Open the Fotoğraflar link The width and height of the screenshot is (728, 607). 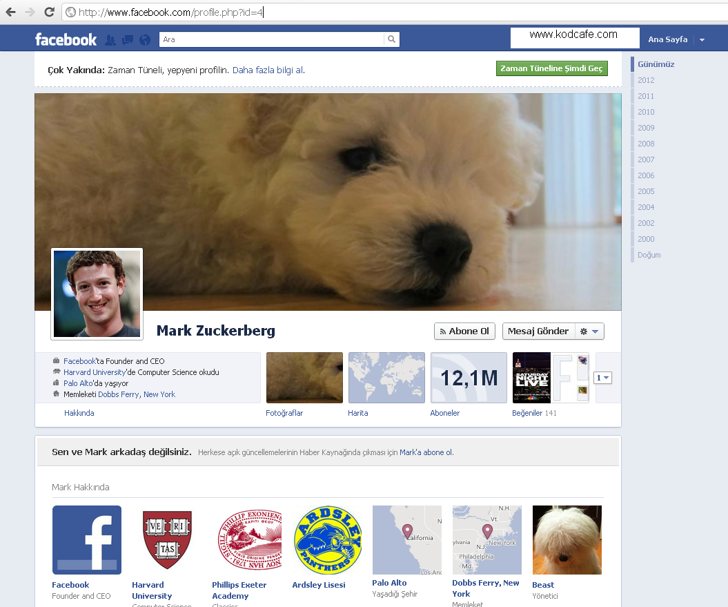point(284,413)
